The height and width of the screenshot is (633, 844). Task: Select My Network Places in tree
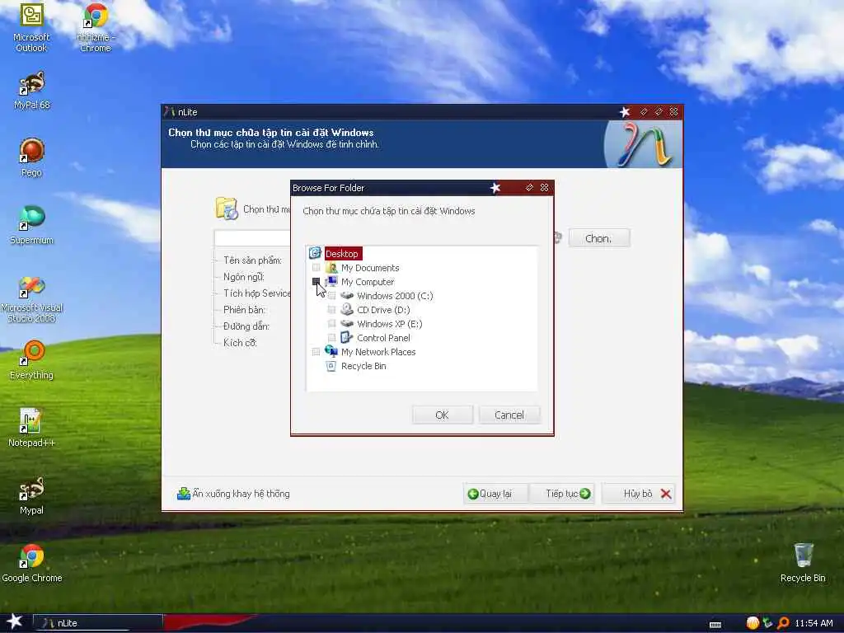pyautogui.click(x=378, y=352)
